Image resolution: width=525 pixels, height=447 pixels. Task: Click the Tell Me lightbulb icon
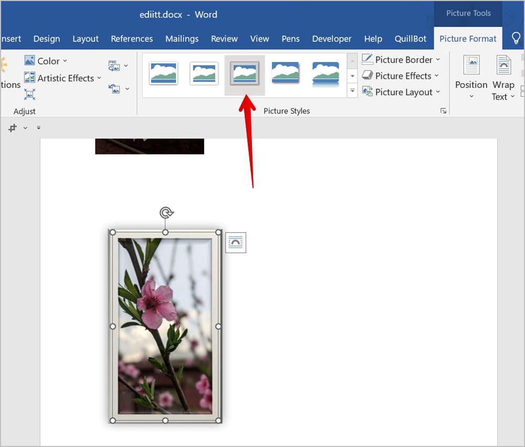coord(516,38)
